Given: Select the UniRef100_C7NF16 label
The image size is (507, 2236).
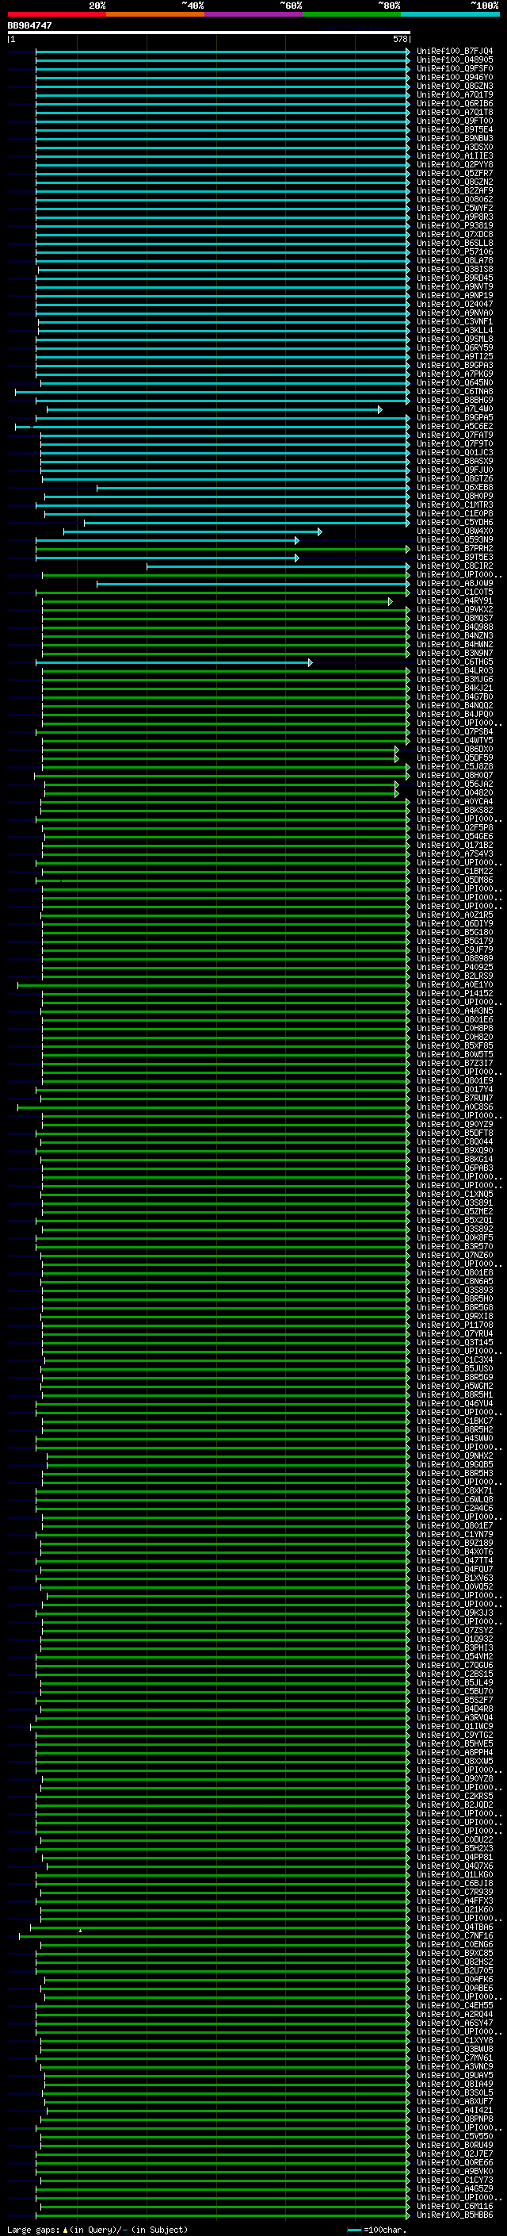Looking at the screenshot, I should [455, 1935].
